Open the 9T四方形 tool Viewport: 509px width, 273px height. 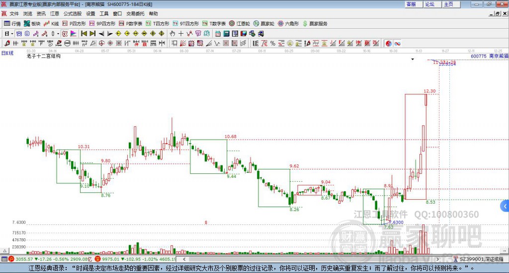[x=186, y=24]
